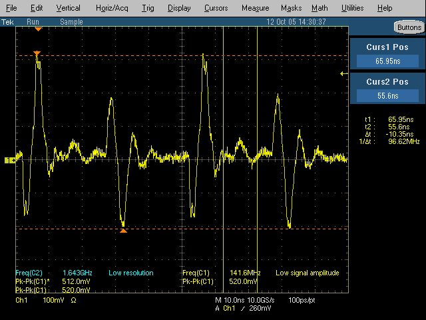Viewport: 426px width, 320px height.
Task: Click the 10.0GS/s sample rate readout
Action: pyautogui.click(x=260, y=300)
